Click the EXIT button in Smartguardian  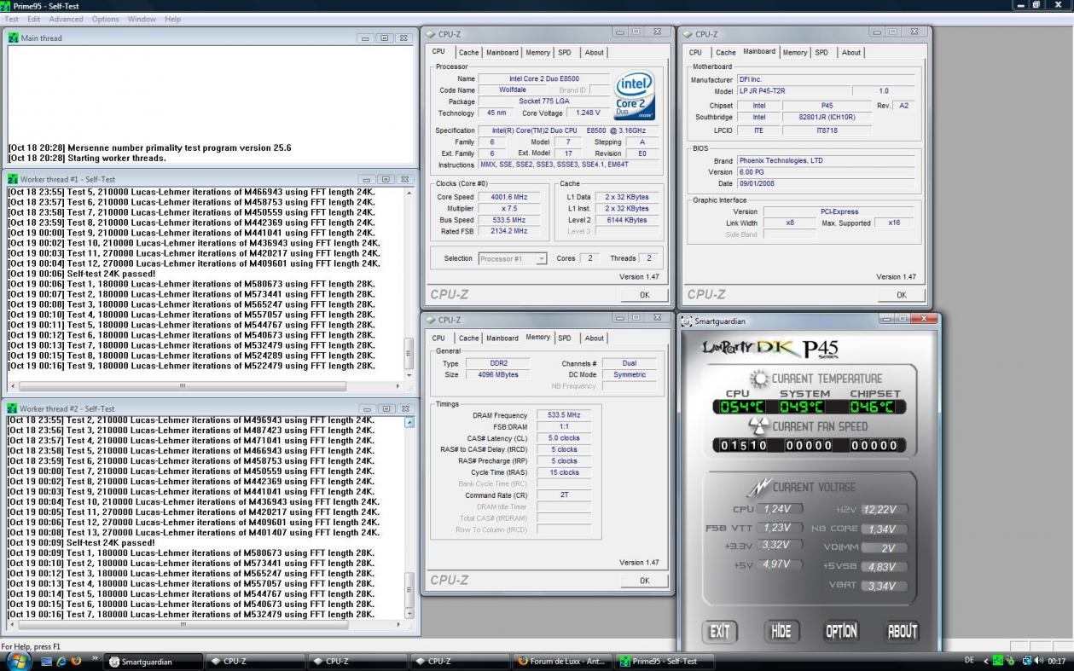[x=720, y=632]
